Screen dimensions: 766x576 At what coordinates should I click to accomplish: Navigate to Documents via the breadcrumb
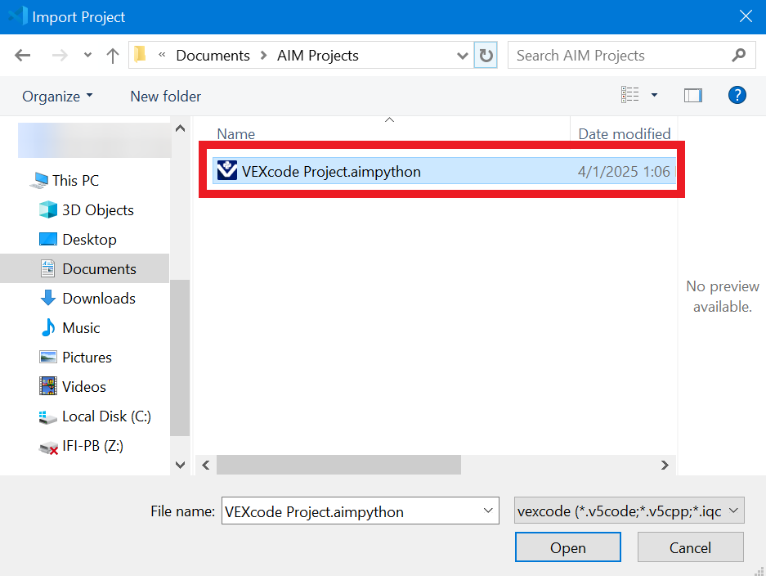pyautogui.click(x=213, y=55)
